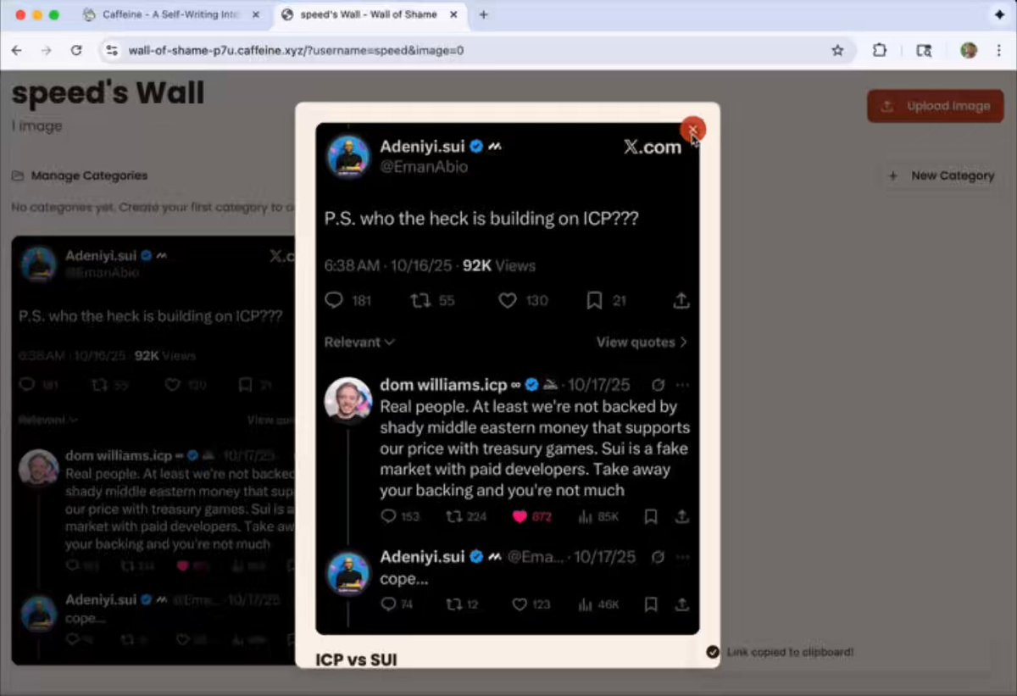Expand the Relevant sort dropdown in the tweet
The image size is (1017, 696).
[x=359, y=342]
